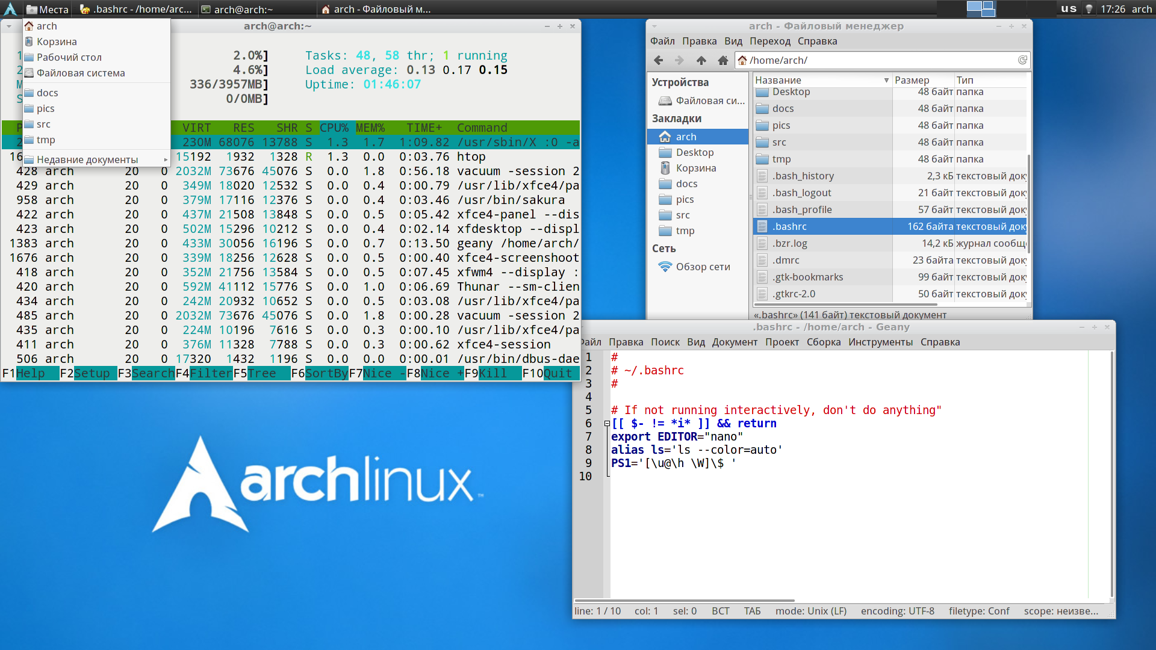The width and height of the screenshot is (1156, 650).
Task: Click F6 SortBy in htop
Action: coord(320,373)
